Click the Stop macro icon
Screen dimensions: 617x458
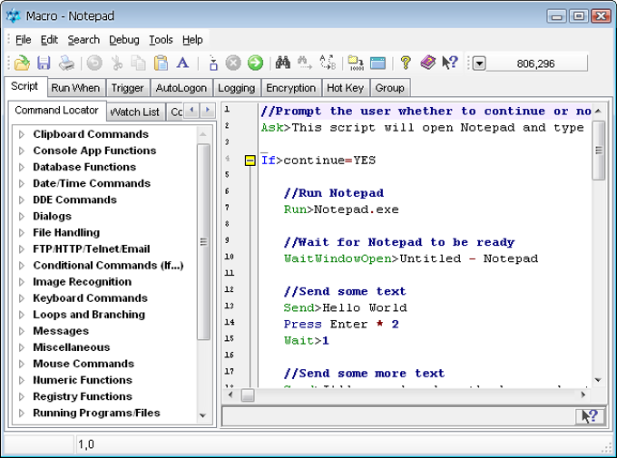tap(233, 63)
